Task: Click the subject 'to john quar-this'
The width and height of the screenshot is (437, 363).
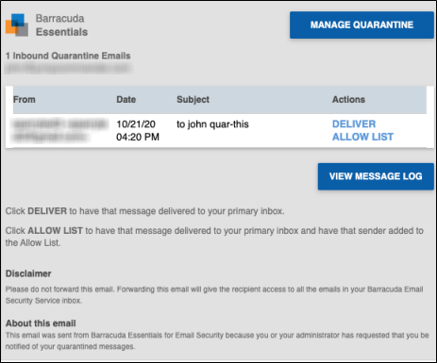Action: [212, 124]
